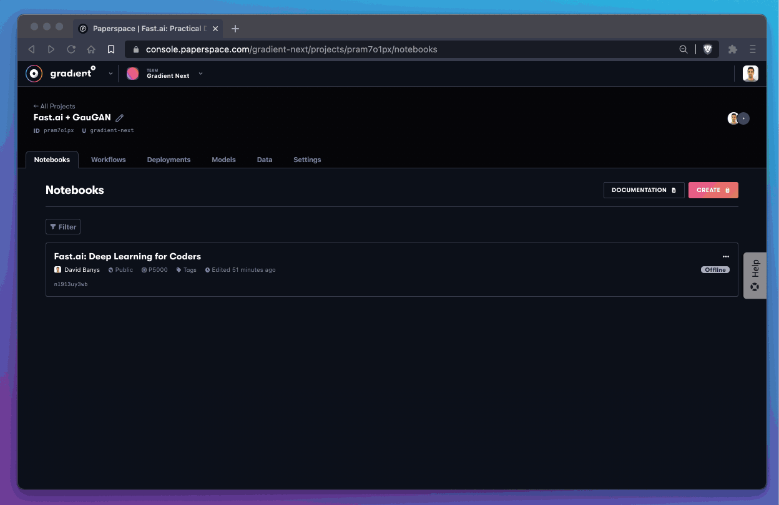Click the Create notebook button
Screen dimensions: 779x505
point(713,190)
